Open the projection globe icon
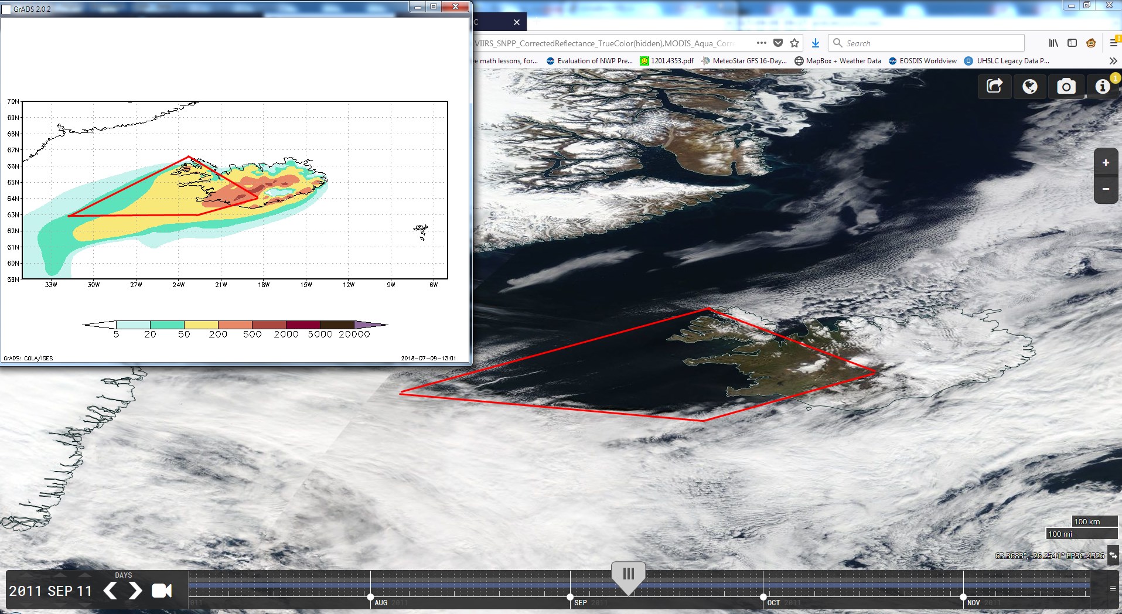The width and height of the screenshot is (1122, 614). 1030,87
